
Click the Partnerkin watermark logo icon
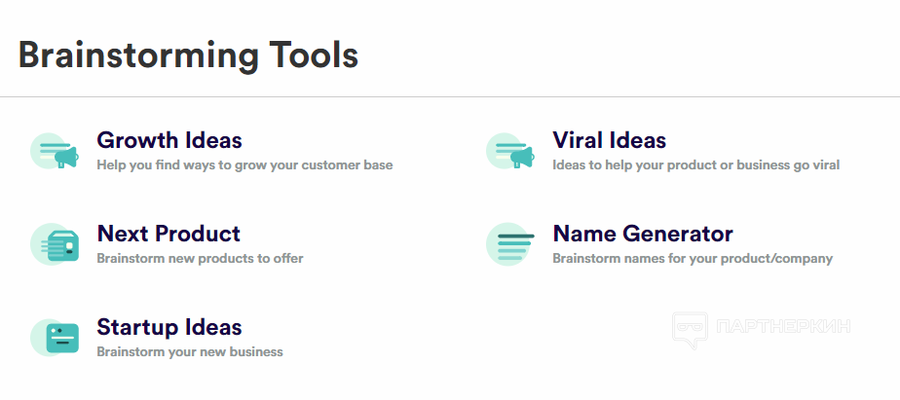point(690,331)
